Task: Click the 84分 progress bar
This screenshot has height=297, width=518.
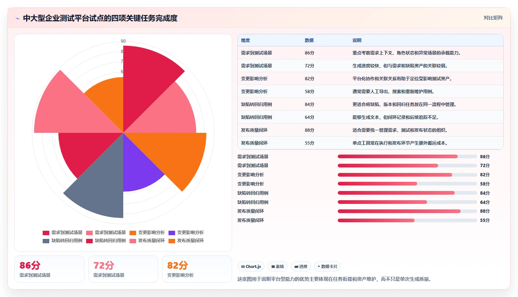Action: point(407,193)
